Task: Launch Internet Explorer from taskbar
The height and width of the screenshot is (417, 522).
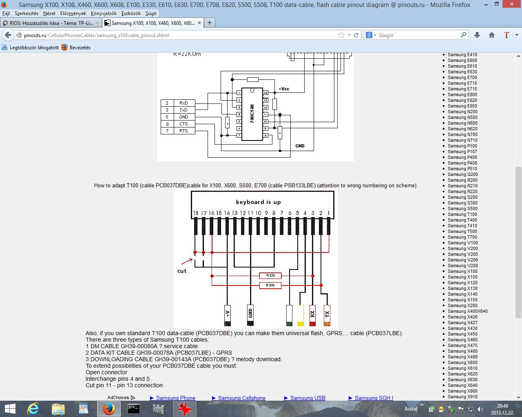Action: [33, 408]
